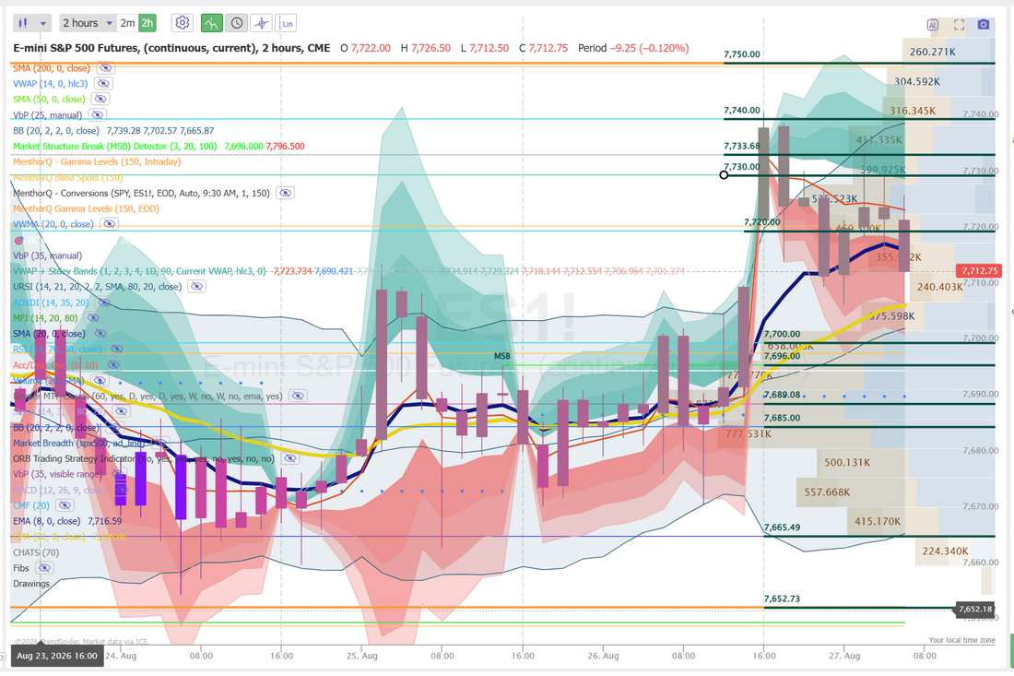This screenshot has height=676, width=1014.
Task: Toggle visibility of Fibs
Action: point(44,568)
